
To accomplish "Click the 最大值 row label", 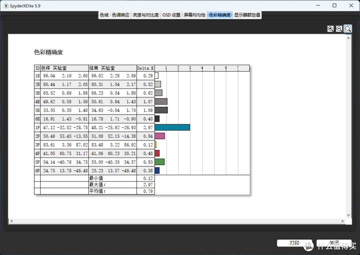I will coord(97,185).
